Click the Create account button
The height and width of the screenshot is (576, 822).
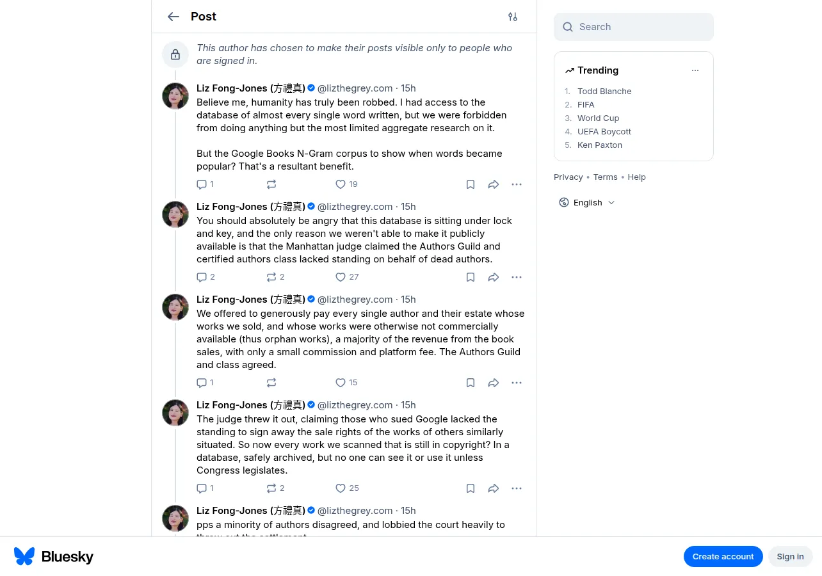coord(723,556)
